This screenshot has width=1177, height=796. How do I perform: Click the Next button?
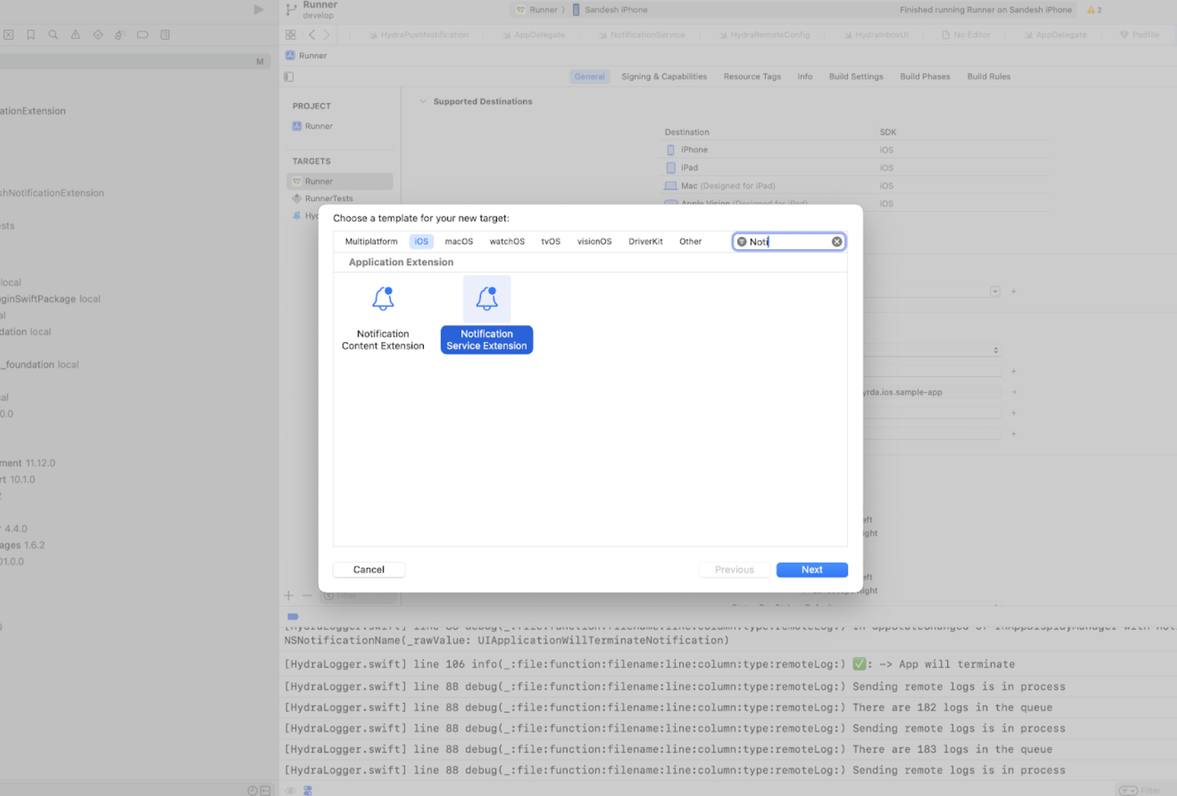(811, 570)
